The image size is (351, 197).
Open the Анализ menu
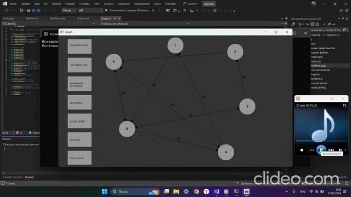point(109,4)
